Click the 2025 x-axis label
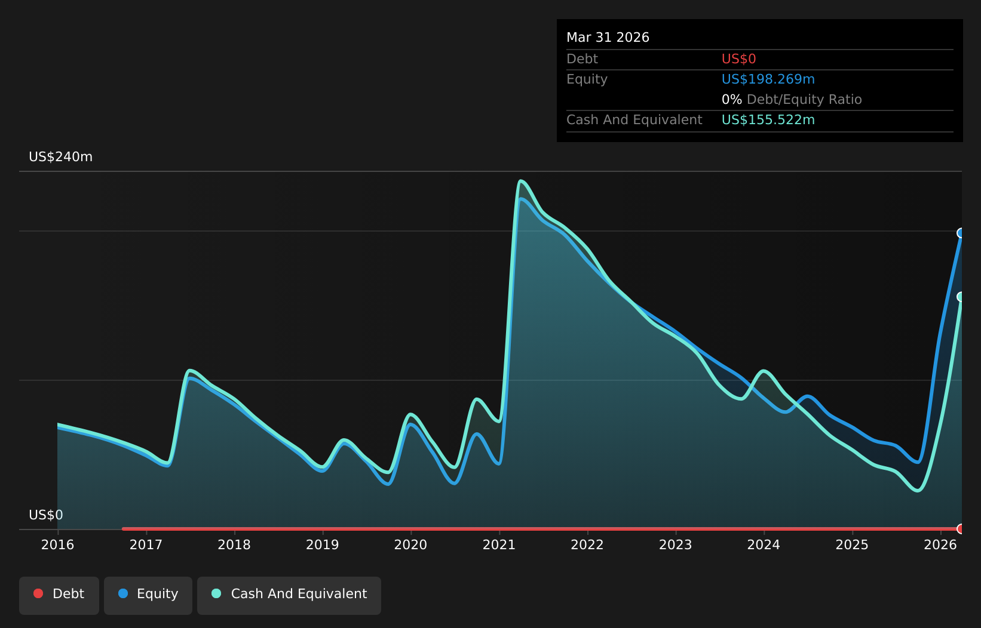The height and width of the screenshot is (628, 981). point(853,545)
